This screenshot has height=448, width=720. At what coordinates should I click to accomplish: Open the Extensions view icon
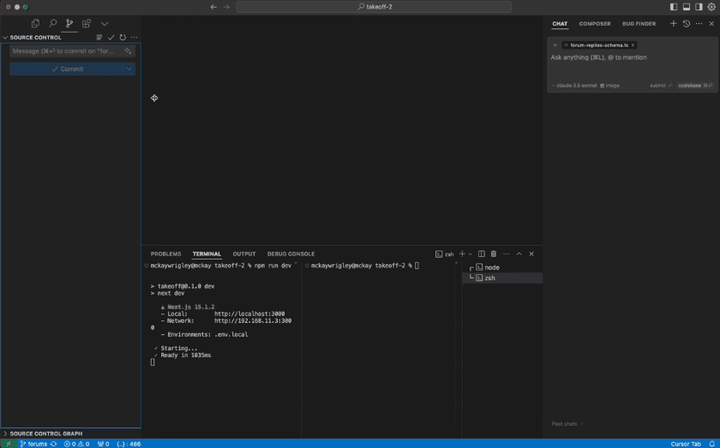pyautogui.click(x=87, y=23)
